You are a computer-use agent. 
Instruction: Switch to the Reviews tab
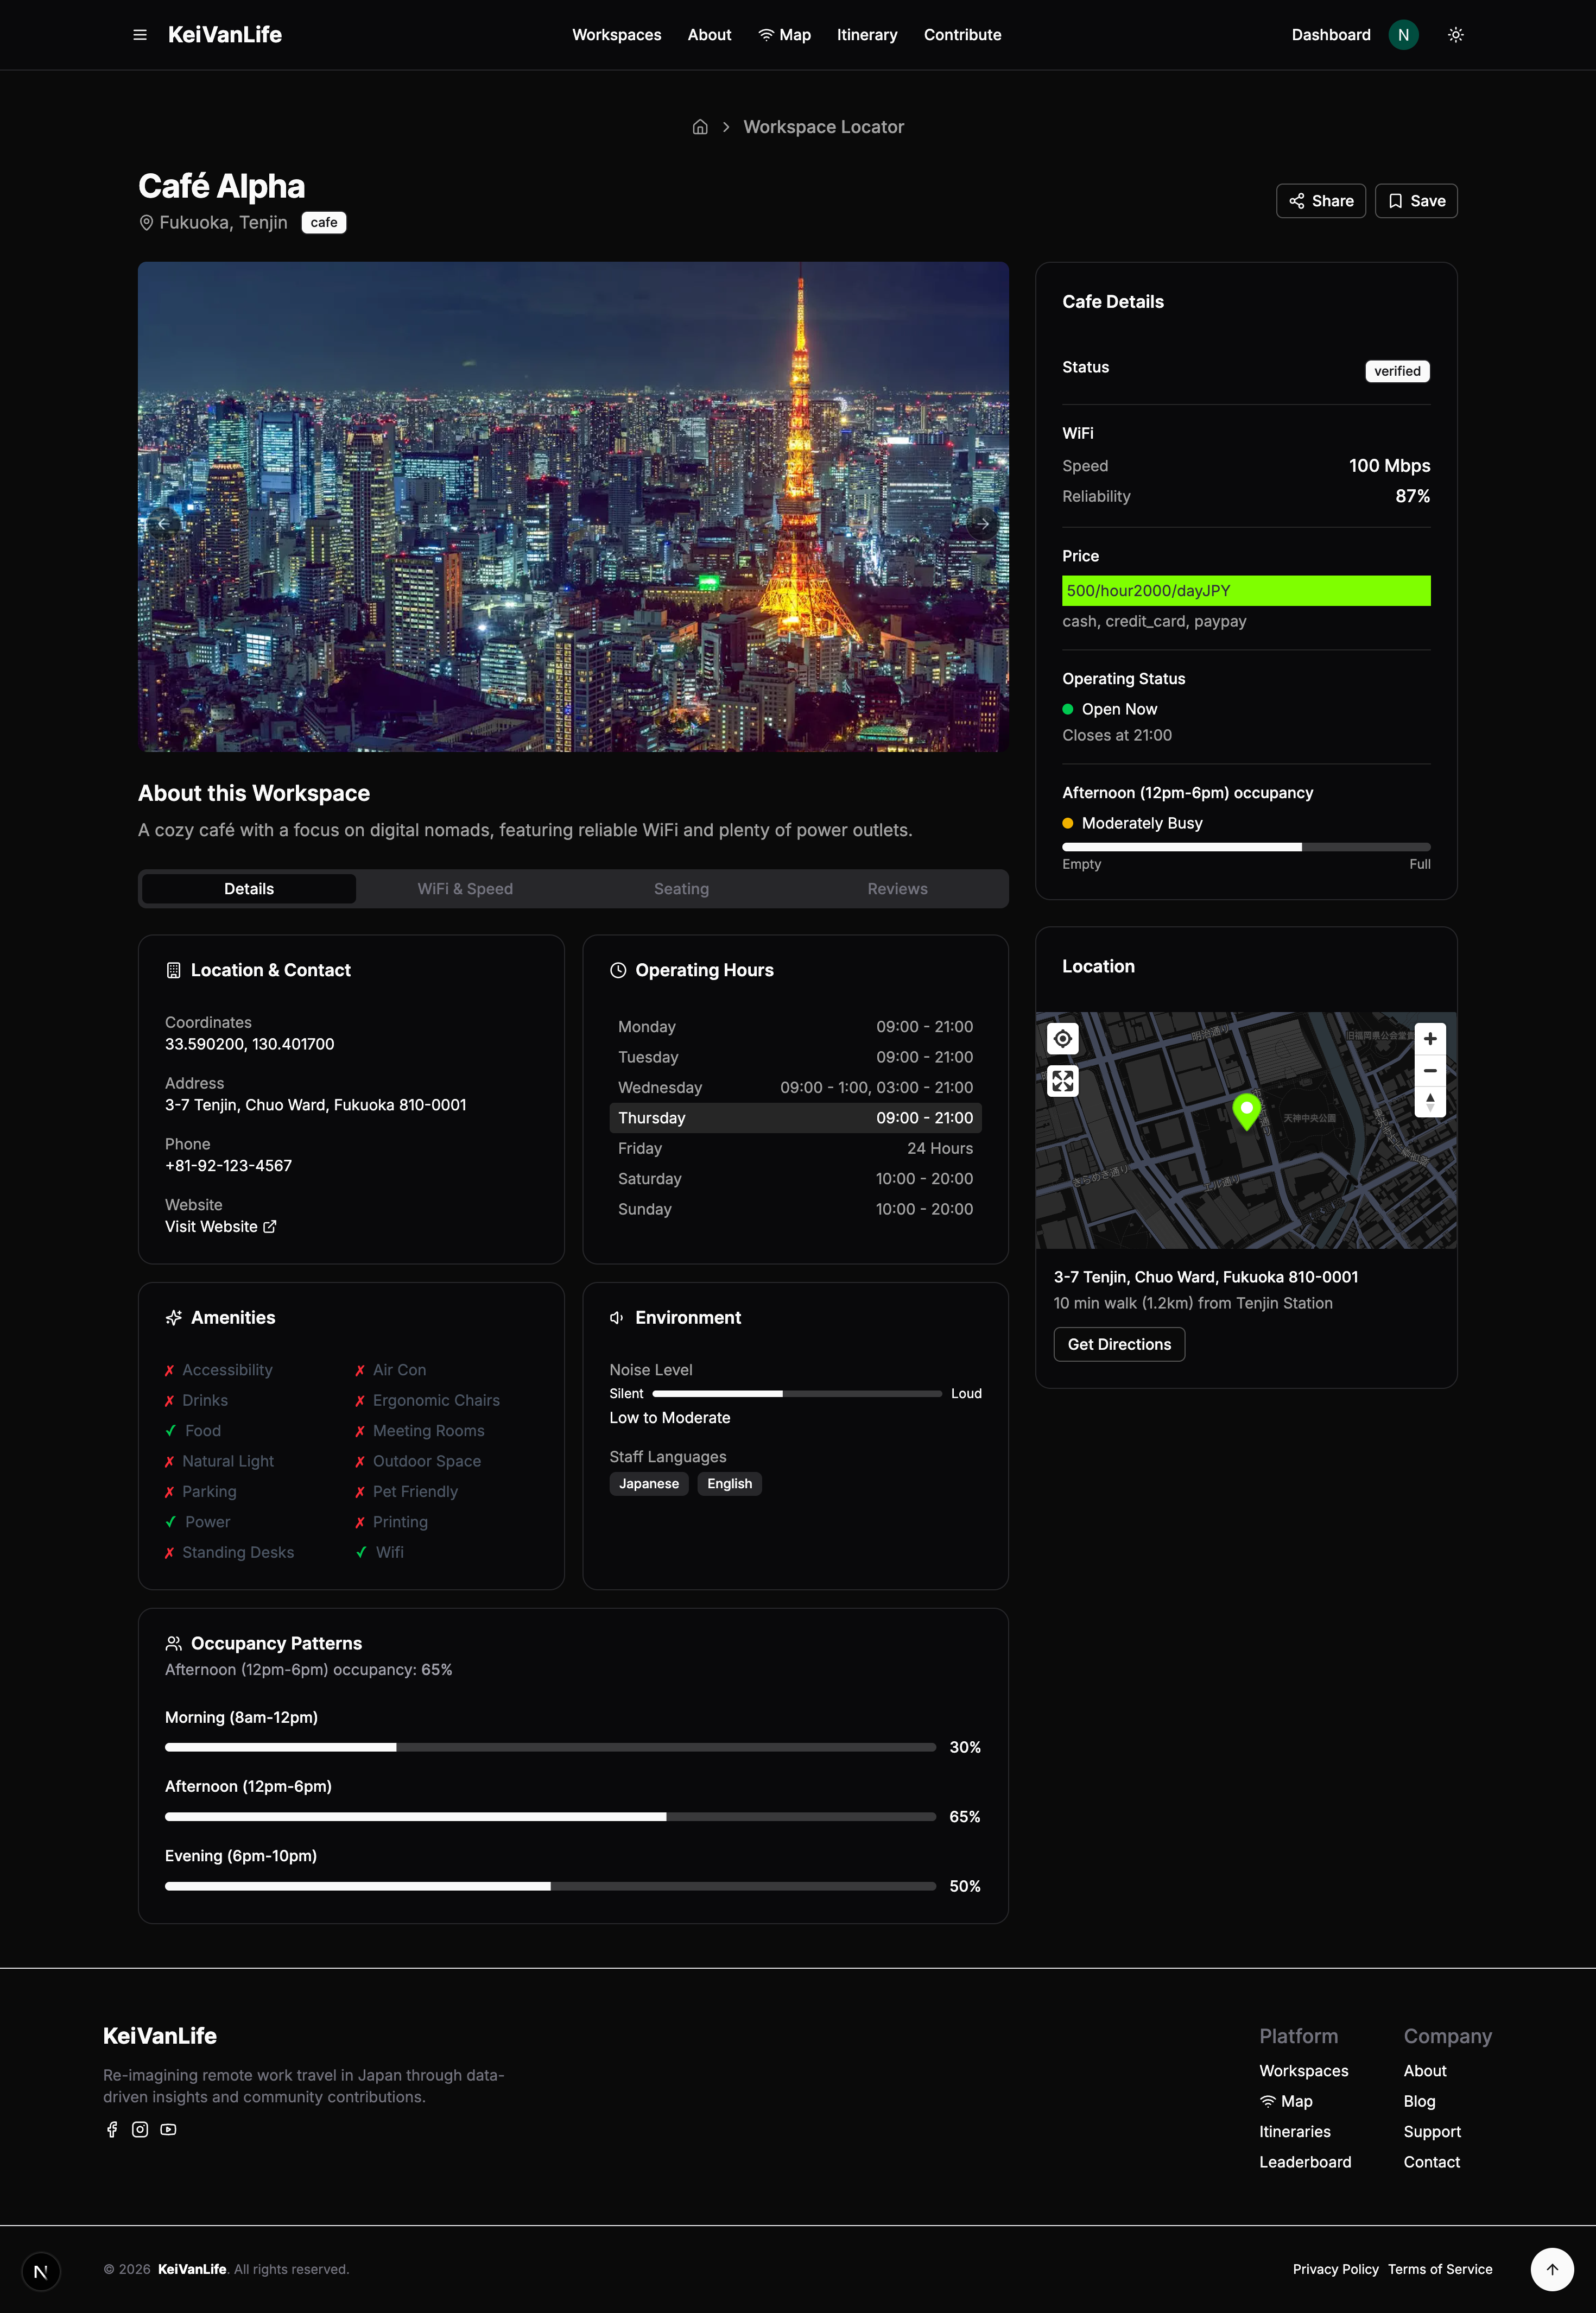point(897,889)
